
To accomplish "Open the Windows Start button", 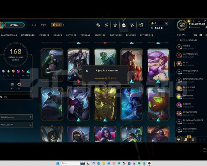I will pos(58,163).
